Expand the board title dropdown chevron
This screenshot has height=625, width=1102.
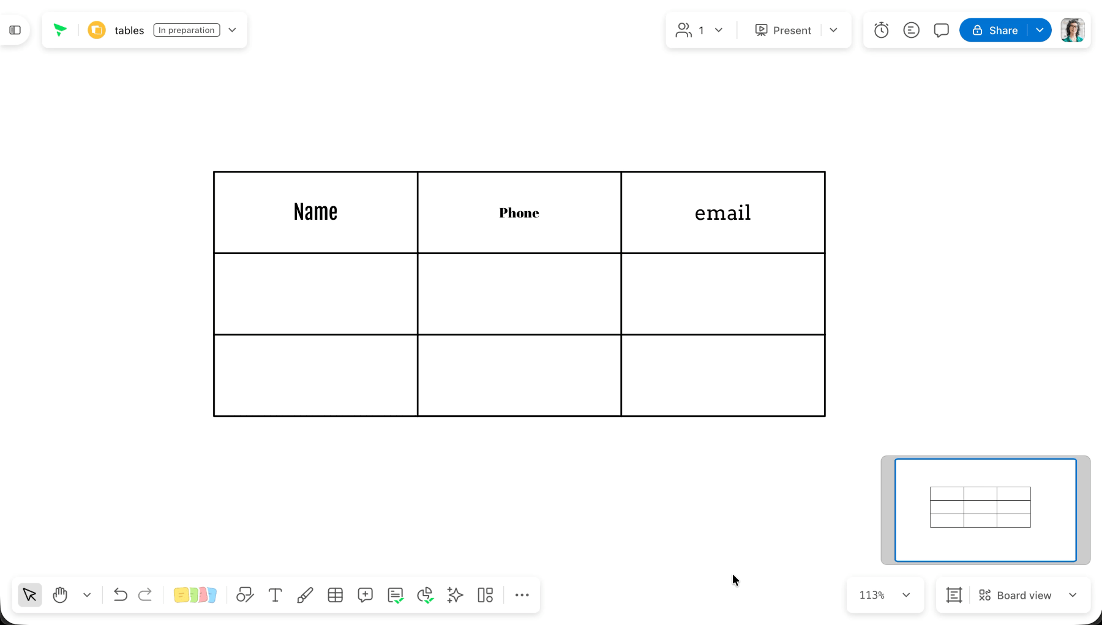pos(233,30)
